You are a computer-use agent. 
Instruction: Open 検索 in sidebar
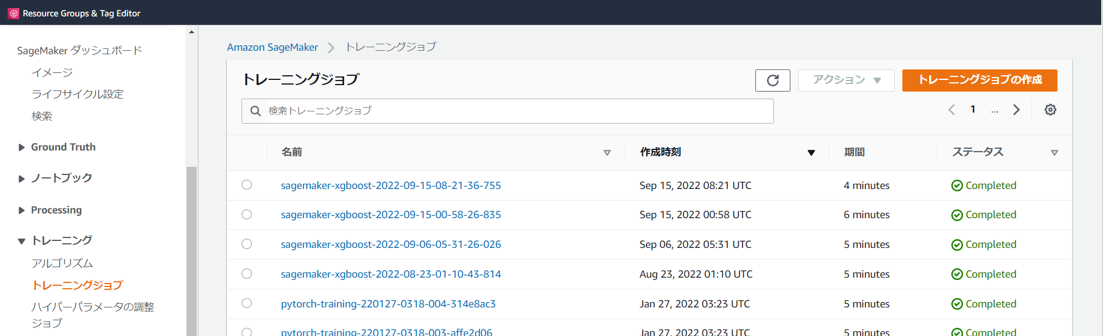42,116
